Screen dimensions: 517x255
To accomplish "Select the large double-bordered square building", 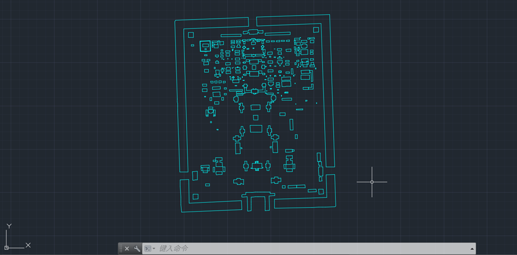I will (x=205, y=46).
